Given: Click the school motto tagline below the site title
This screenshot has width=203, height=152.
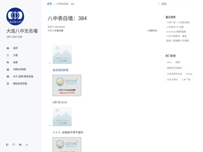Looking at the screenshot, I should pyautogui.click(x=14, y=37).
